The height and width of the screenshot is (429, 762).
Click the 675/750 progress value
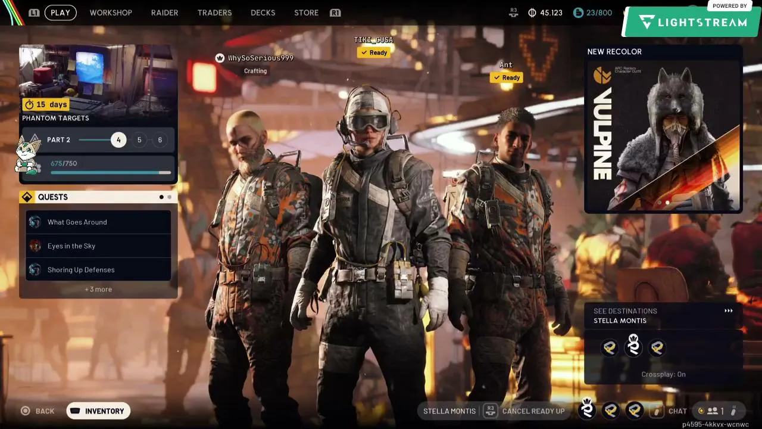pos(64,163)
